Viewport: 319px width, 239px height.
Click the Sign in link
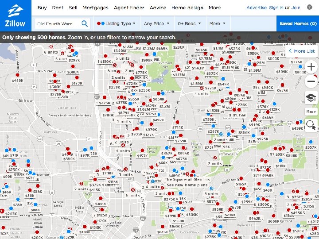pyautogui.click(x=276, y=8)
